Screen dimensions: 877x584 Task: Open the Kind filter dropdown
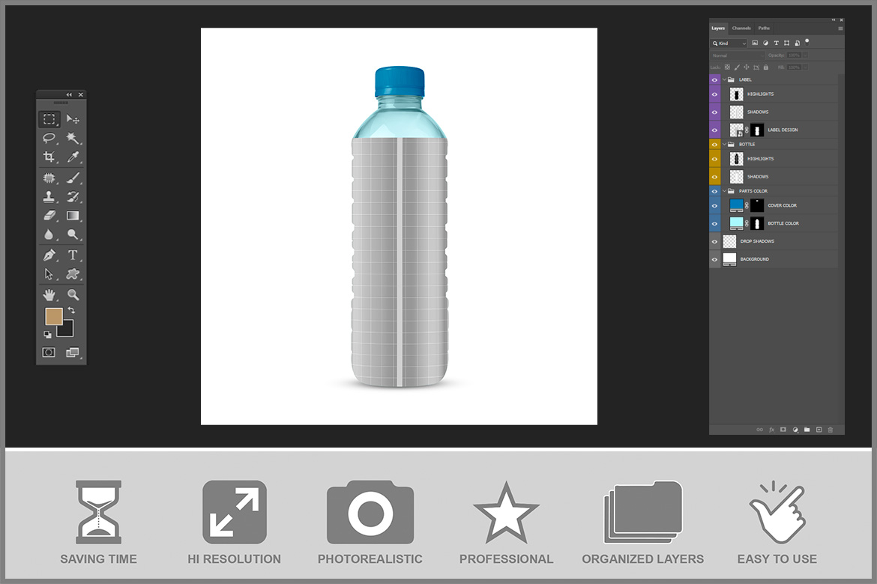pos(729,43)
